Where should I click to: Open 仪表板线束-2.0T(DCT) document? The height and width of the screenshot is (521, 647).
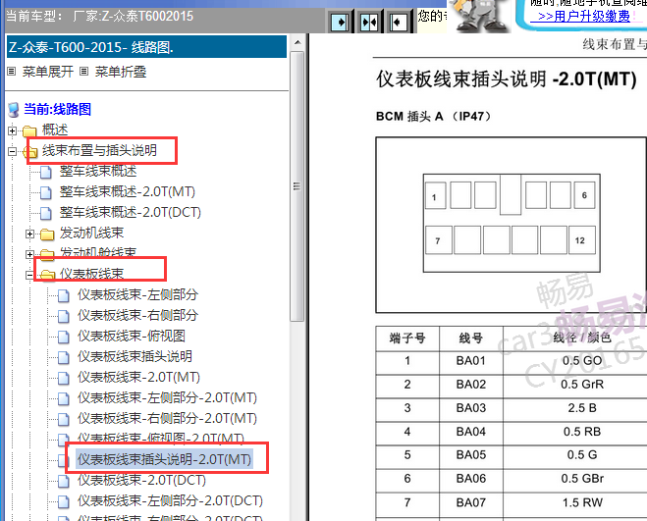pos(141,480)
